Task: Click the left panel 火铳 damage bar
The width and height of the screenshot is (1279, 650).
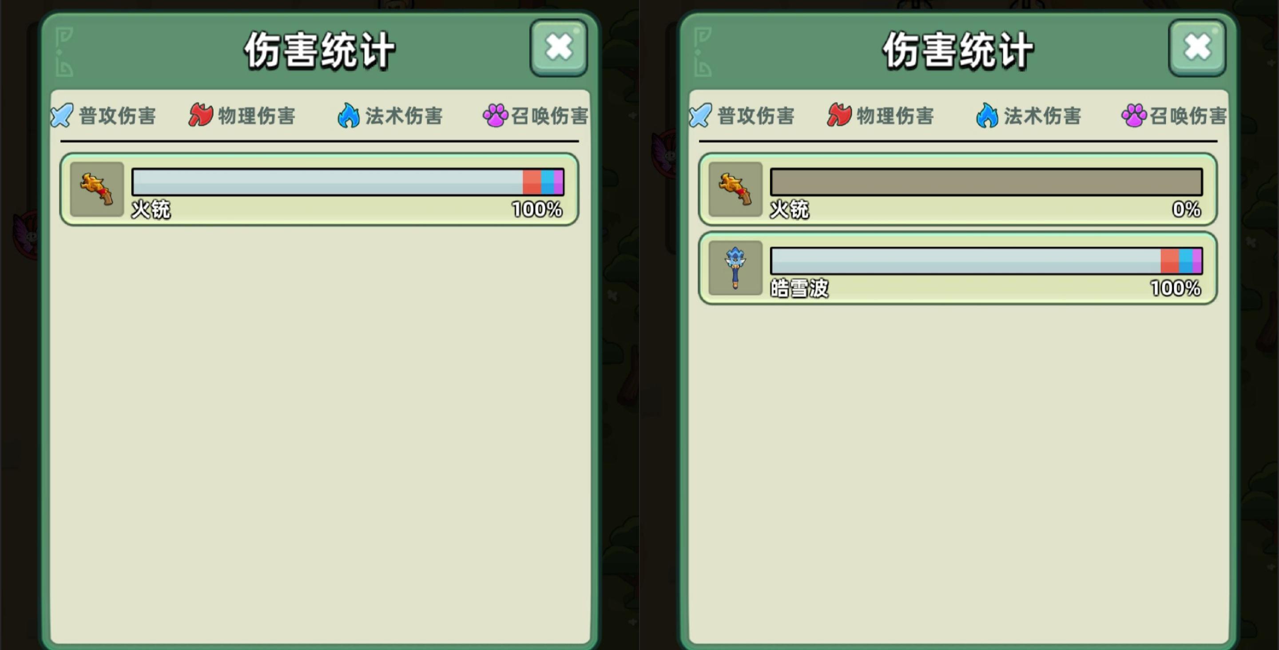Action: [x=348, y=182]
